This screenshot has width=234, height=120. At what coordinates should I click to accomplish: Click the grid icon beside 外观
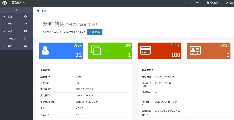click(x=25, y=31)
